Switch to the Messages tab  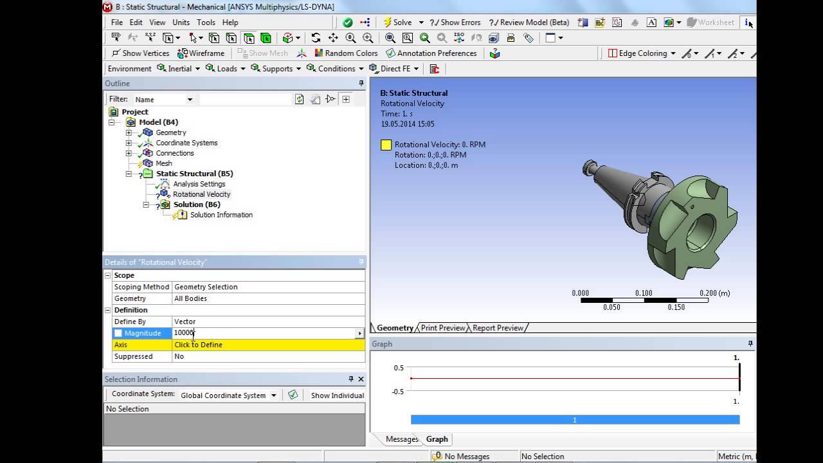(x=402, y=439)
